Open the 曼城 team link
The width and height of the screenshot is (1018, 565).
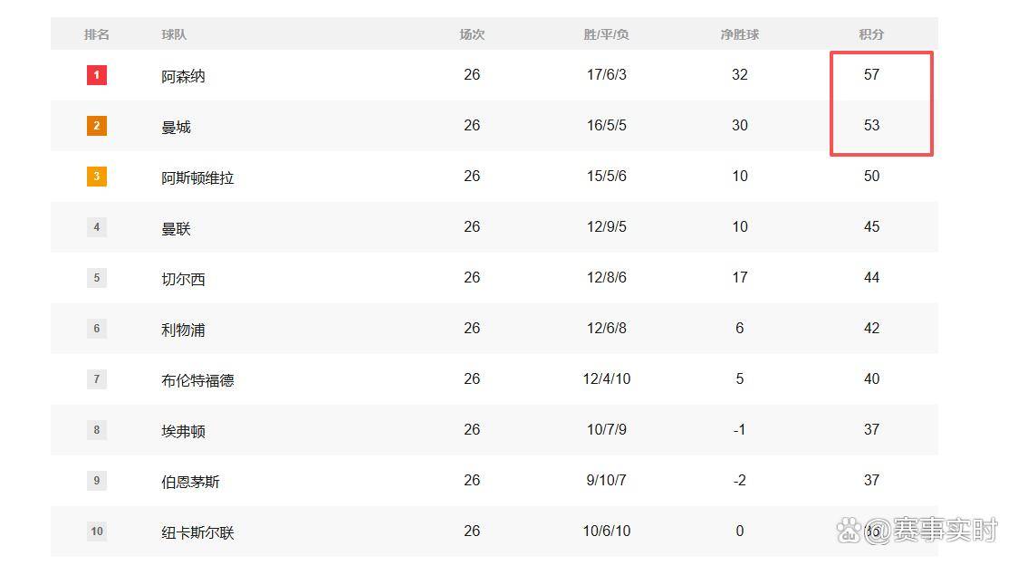pos(176,127)
